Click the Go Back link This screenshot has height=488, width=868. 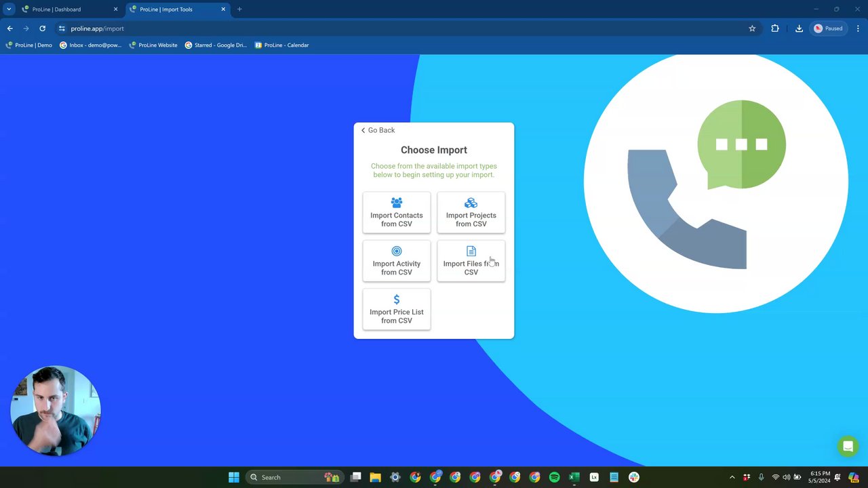click(x=378, y=130)
